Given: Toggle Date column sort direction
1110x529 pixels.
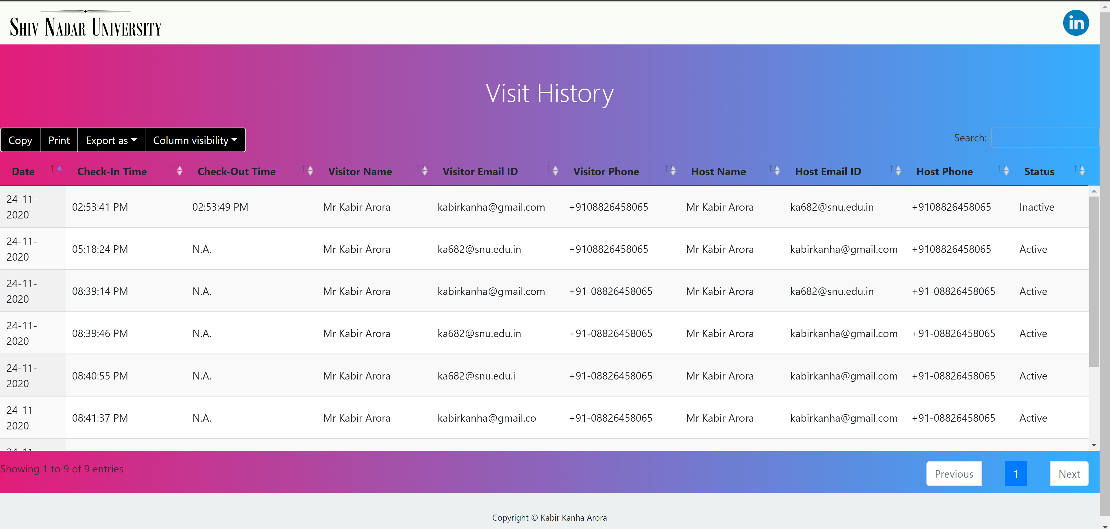Looking at the screenshot, I should (23, 172).
